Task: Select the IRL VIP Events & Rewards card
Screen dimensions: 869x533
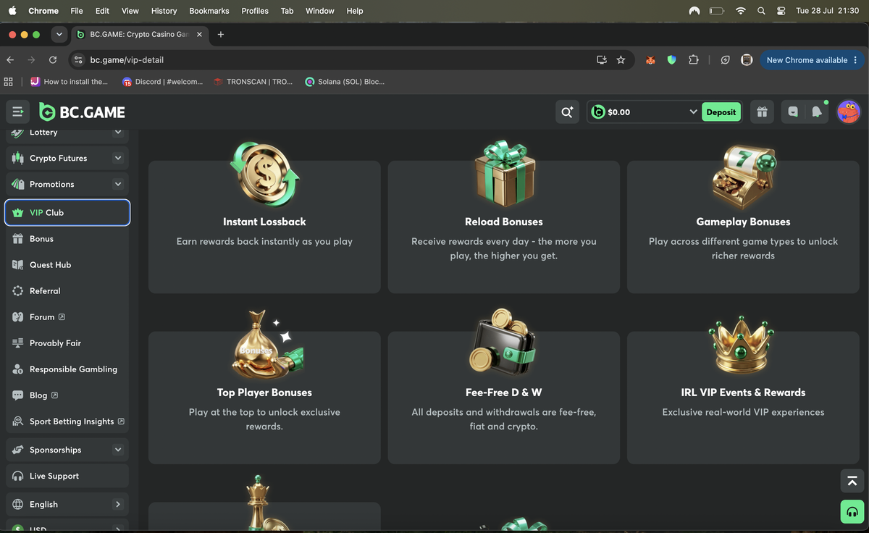Action: tap(743, 398)
